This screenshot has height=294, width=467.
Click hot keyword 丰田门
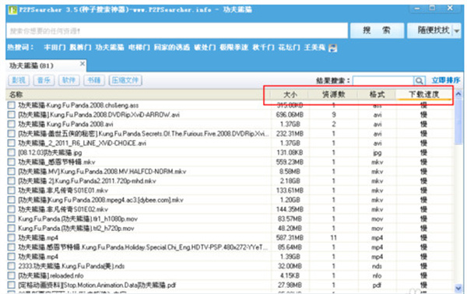pos(54,47)
